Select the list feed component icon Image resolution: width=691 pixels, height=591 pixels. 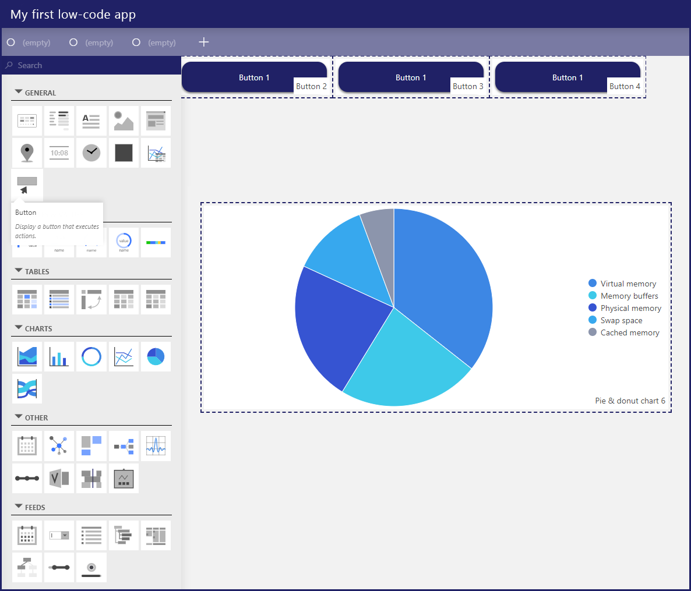(x=91, y=536)
